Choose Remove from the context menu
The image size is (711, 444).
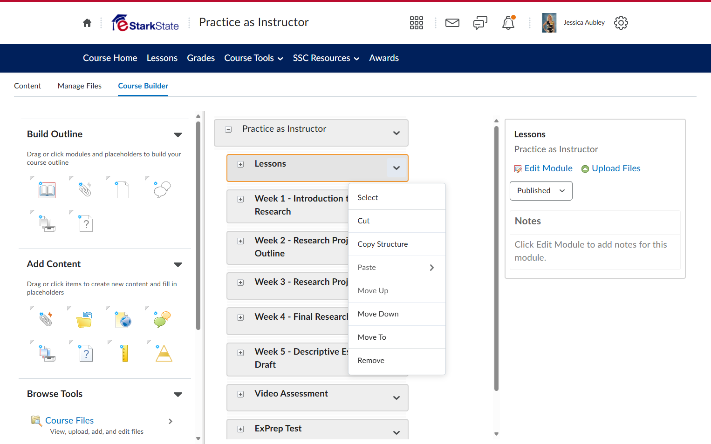click(397, 361)
